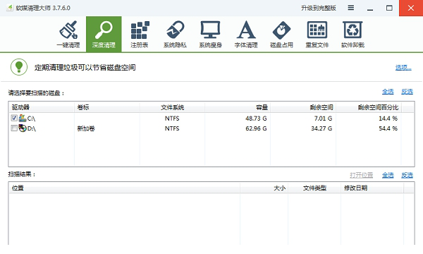Select the C:\ drive label text

click(x=31, y=119)
